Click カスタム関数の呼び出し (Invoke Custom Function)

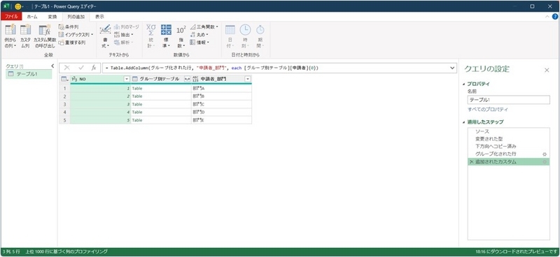click(45, 36)
